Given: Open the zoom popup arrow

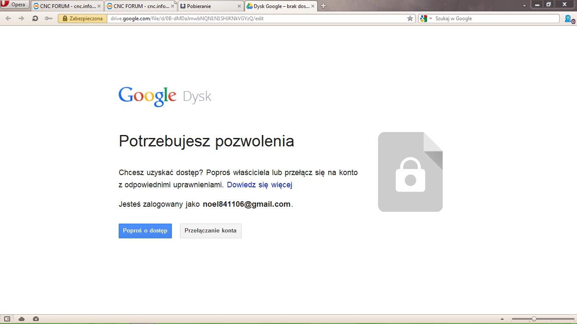Looking at the screenshot, I should click(502, 319).
